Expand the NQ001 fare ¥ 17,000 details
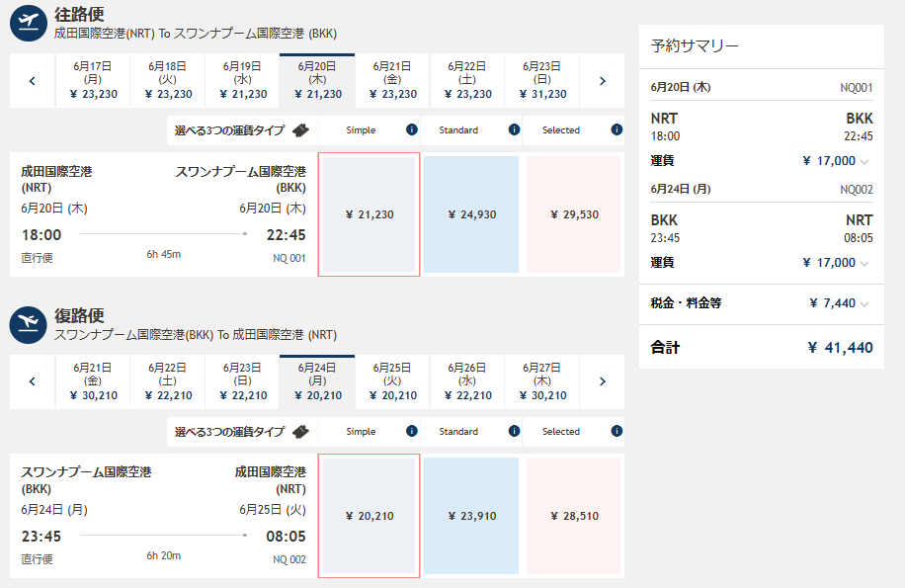The height and width of the screenshot is (588, 905). [864, 161]
